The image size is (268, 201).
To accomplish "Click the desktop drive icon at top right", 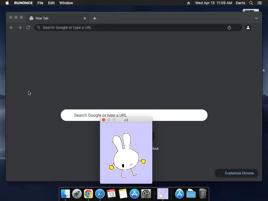I will [251, 10].
